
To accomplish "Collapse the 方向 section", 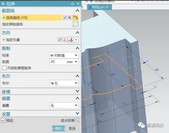I will [77, 33].
